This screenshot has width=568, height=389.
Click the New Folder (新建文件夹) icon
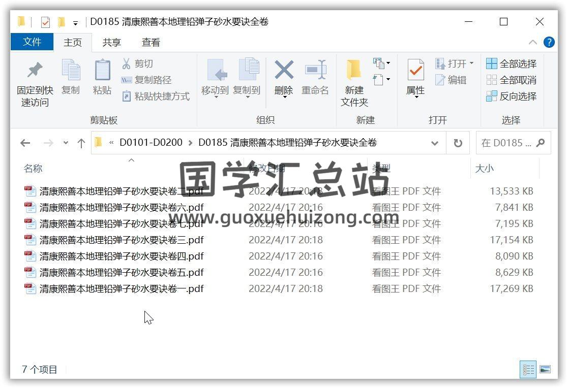[x=353, y=70]
